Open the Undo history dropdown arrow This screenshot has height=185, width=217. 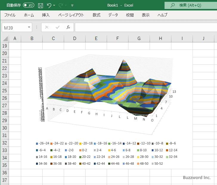click(x=54, y=5)
